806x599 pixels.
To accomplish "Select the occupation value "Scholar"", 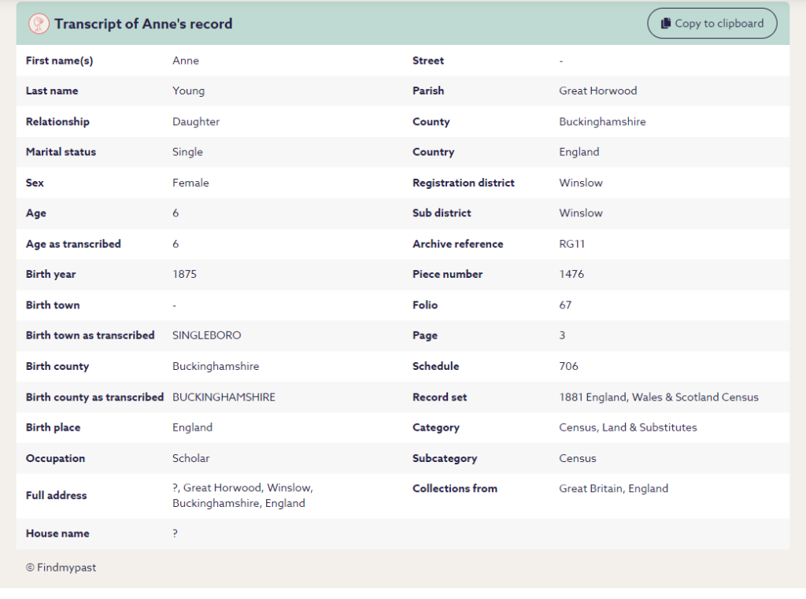I will click(191, 458).
